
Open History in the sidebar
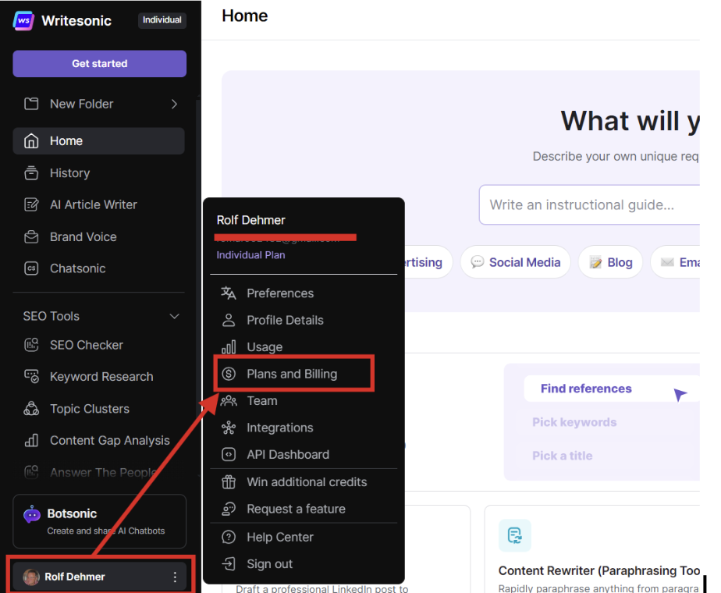point(98,173)
